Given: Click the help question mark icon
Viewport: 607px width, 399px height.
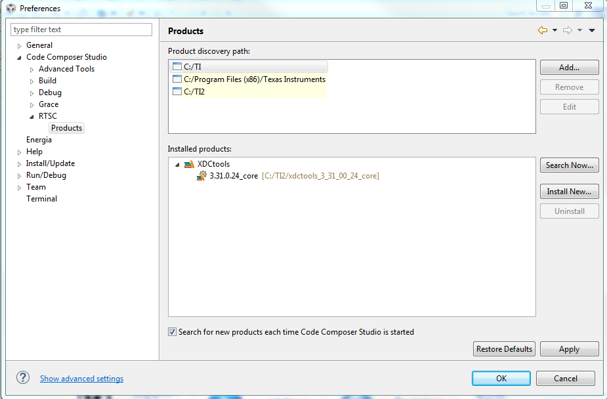Looking at the screenshot, I should [x=23, y=378].
